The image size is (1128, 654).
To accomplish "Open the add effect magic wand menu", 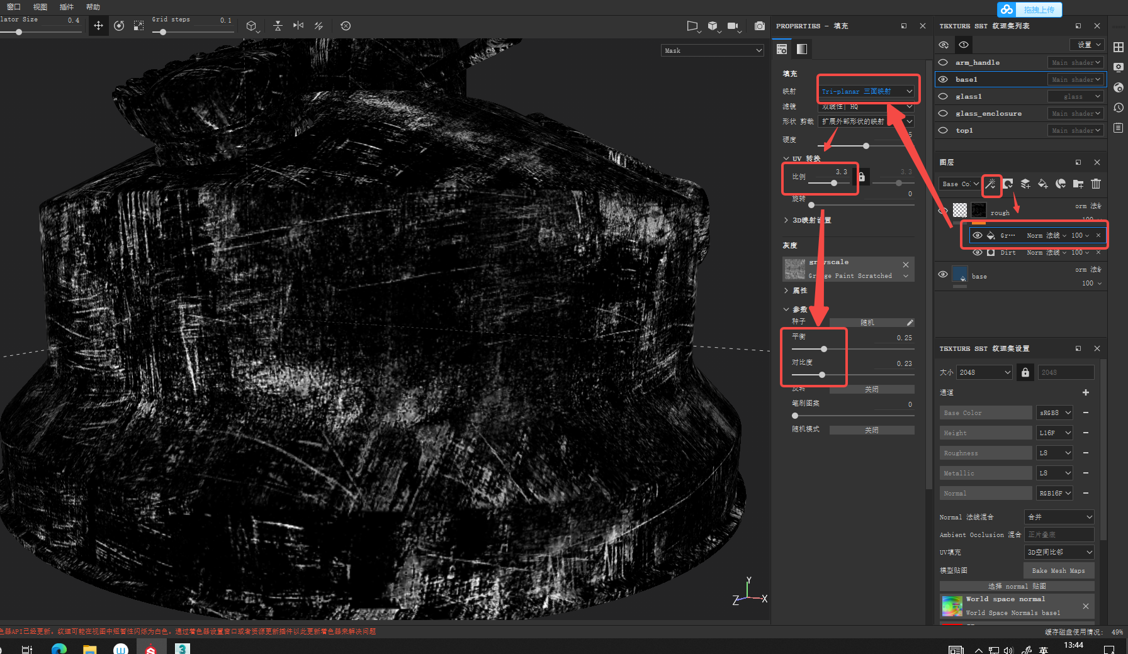I will (991, 184).
